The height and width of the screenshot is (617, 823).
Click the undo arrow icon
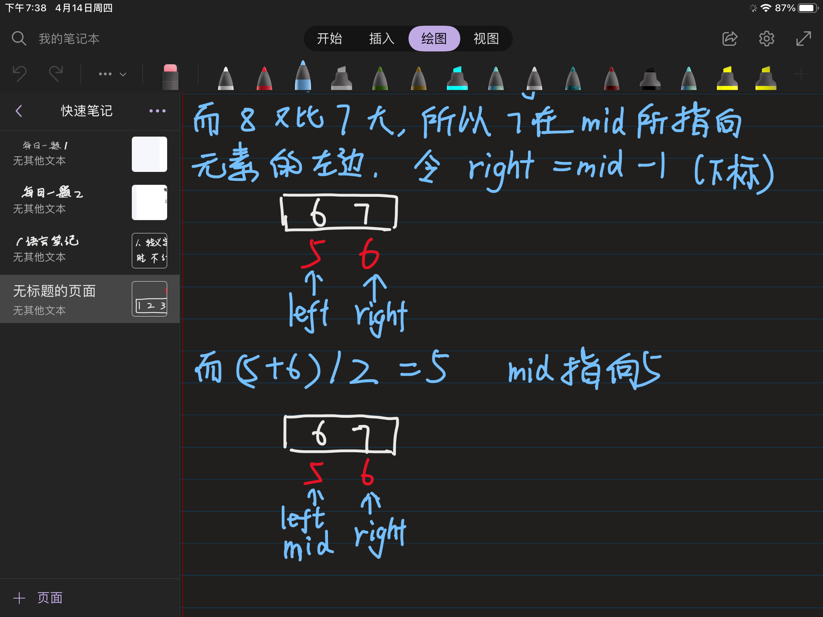(x=19, y=74)
